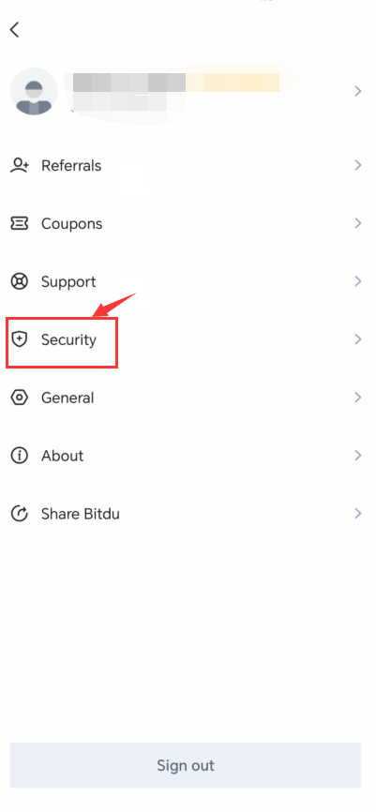
Task: Tap the back arrow icon
Action: [14, 29]
